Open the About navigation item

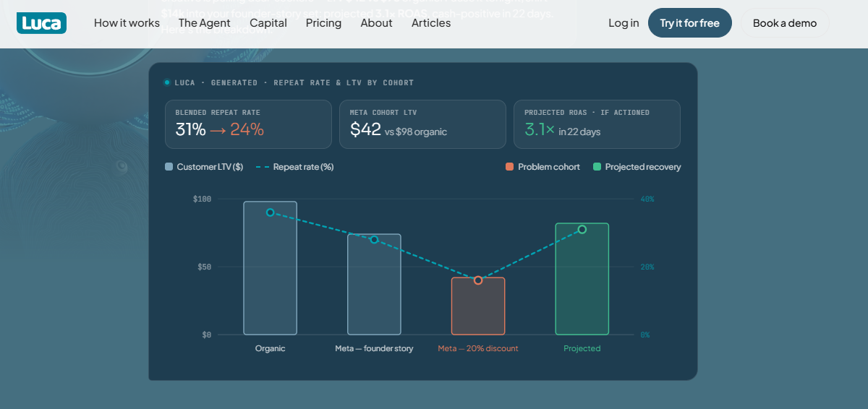click(x=376, y=23)
